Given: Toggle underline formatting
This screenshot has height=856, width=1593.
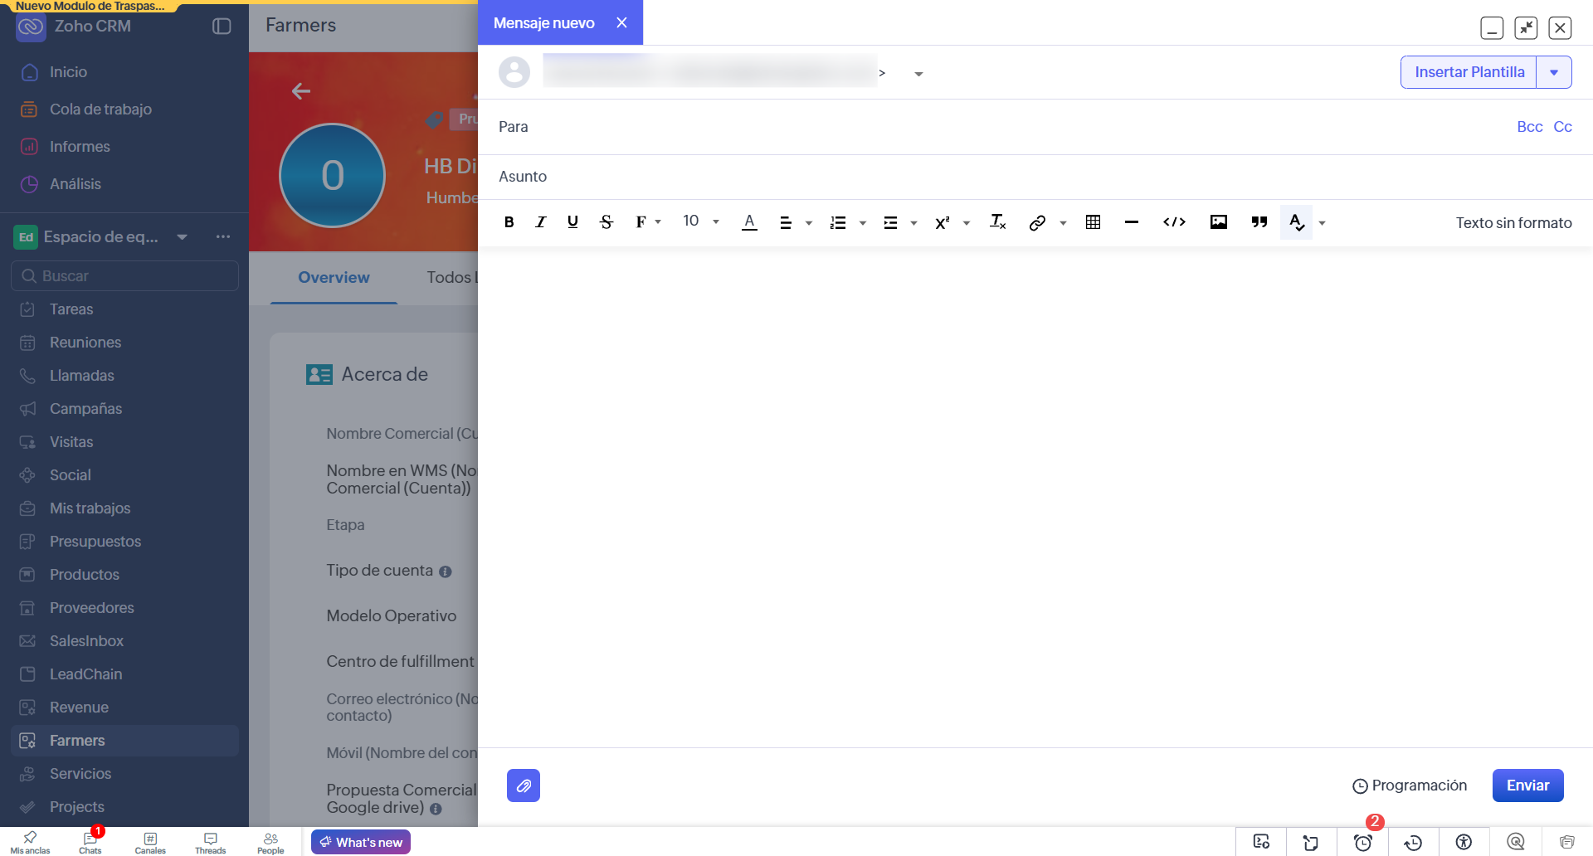Looking at the screenshot, I should point(572,222).
